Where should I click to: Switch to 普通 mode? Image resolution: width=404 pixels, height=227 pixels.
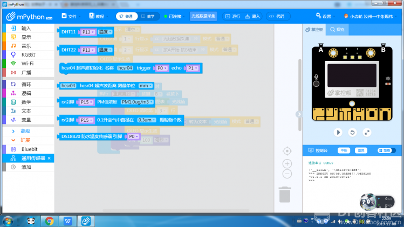(x=126, y=16)
